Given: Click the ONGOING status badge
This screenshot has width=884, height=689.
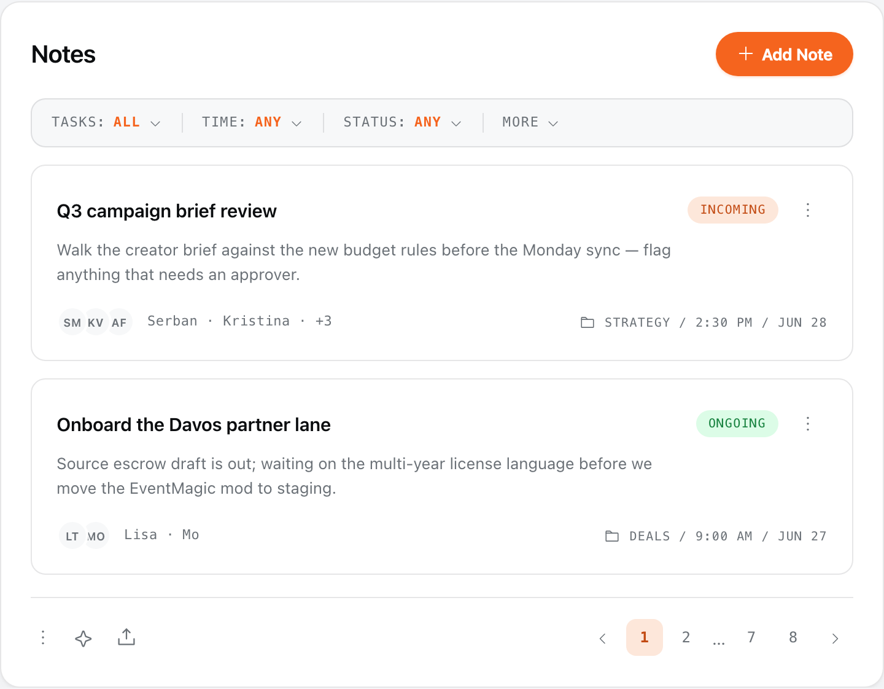Looking at the screenshot, I should (737, 424).
